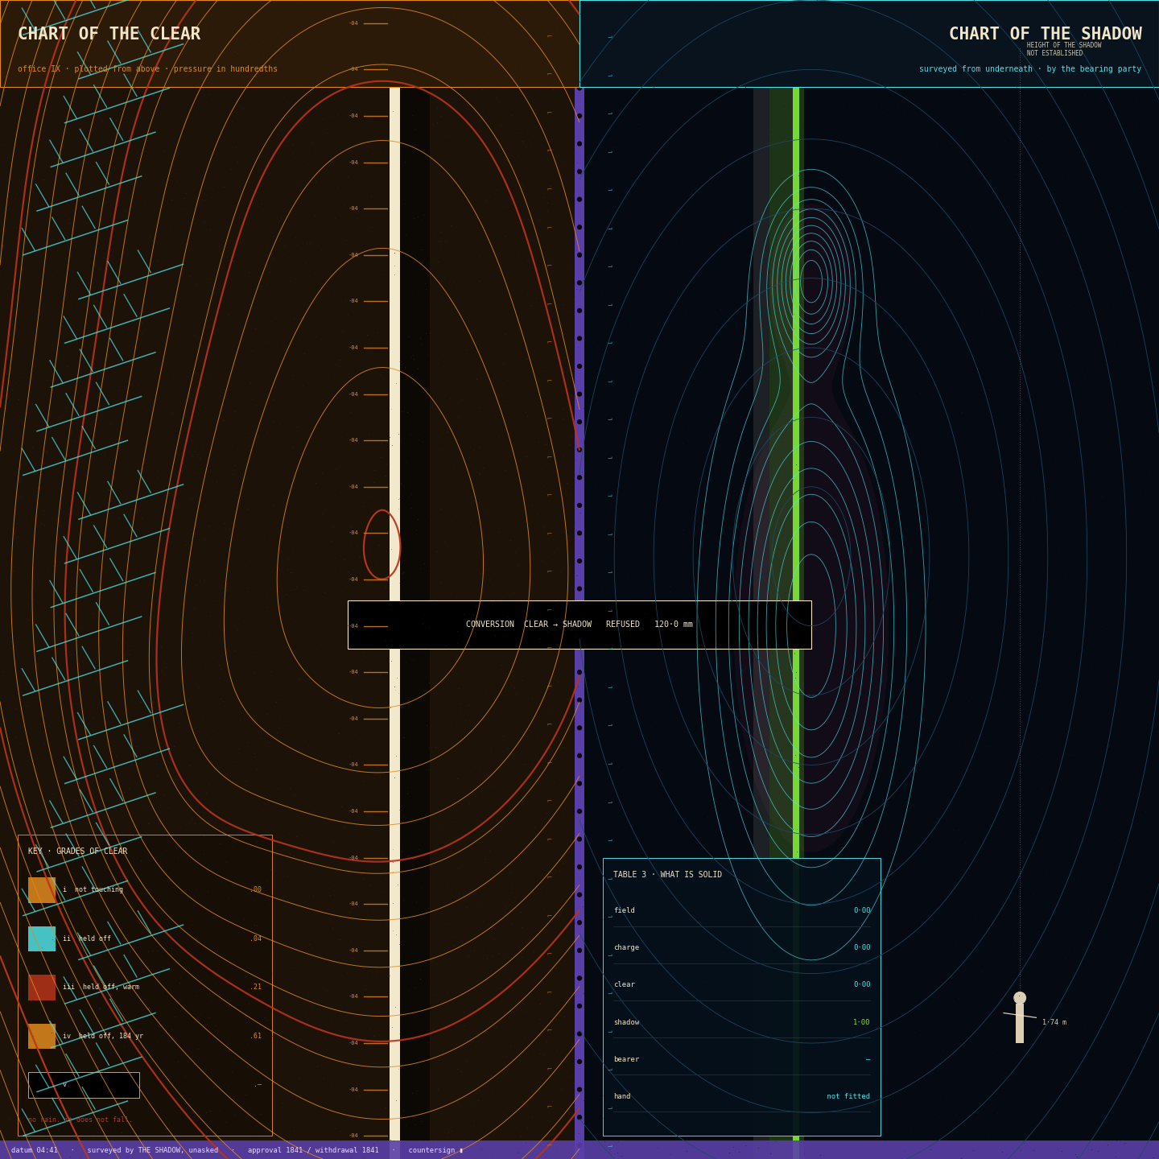Click the green '1·00' shadow value
Image resolution: width=1159 pixels, height=1159 pixels.
pyautogui.click(x=861, y=1022)
